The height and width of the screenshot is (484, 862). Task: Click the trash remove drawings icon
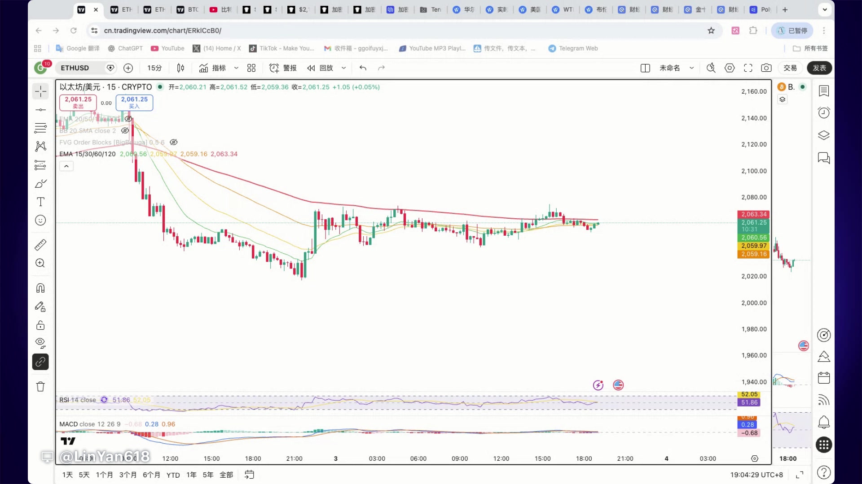pos(40,386)
